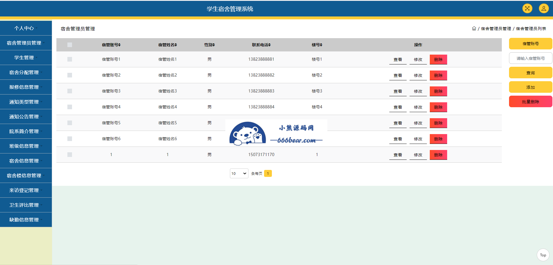553x265 pixels.
Task: Click 宿舍管理员管理 breadcrumb link
Action: tap(496, 29)
